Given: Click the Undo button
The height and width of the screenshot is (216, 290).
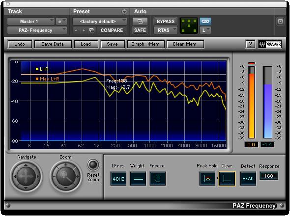Looking at the screenshot, I should [20, 44].
